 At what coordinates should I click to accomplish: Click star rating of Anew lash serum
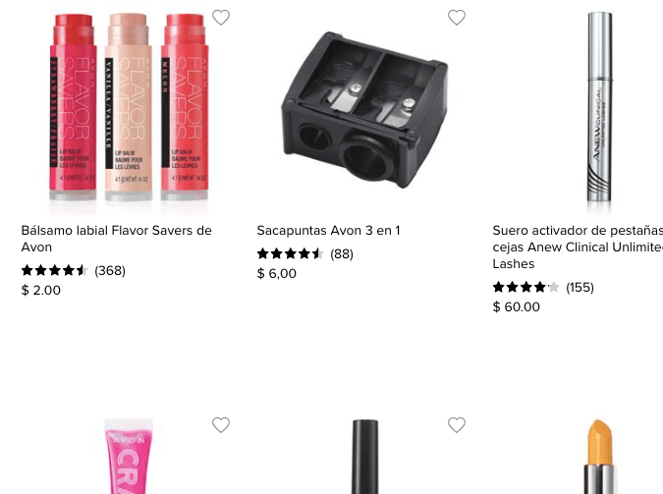click(525, 287)
